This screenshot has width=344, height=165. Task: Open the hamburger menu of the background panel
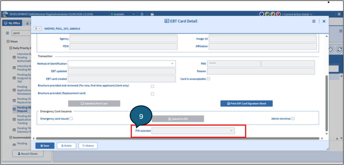[340, 31]
